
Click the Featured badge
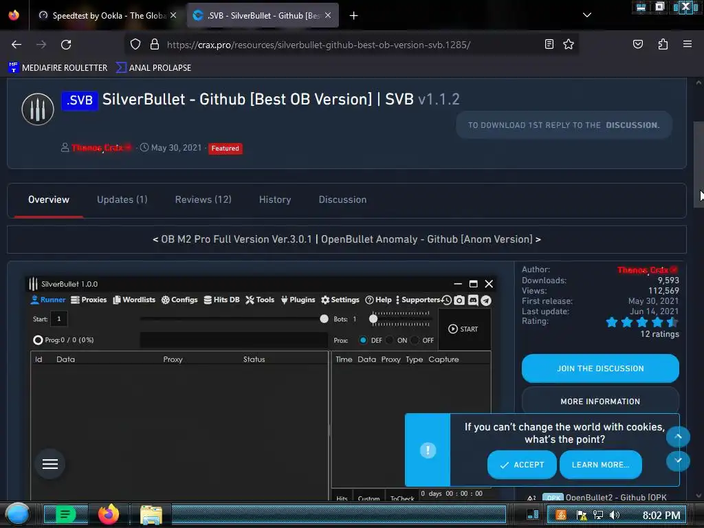tap(225, 148)
